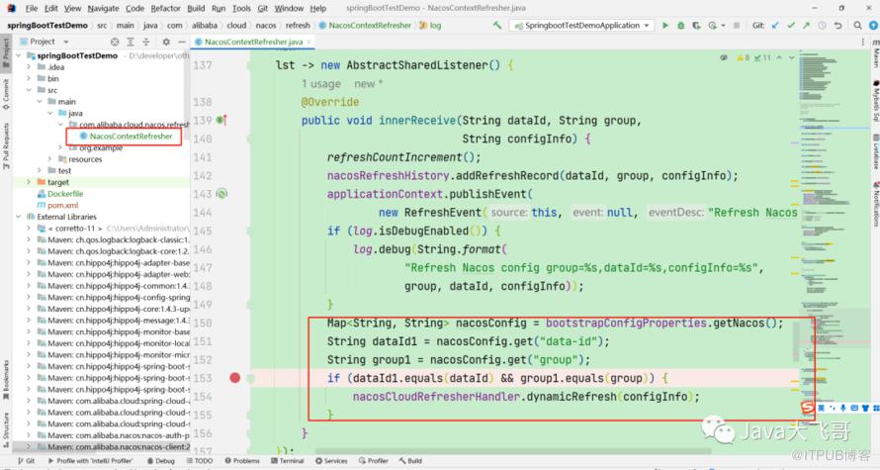
Task: Switch to the NacosContextRefresher.java editor tab
Action: (253, 42)
